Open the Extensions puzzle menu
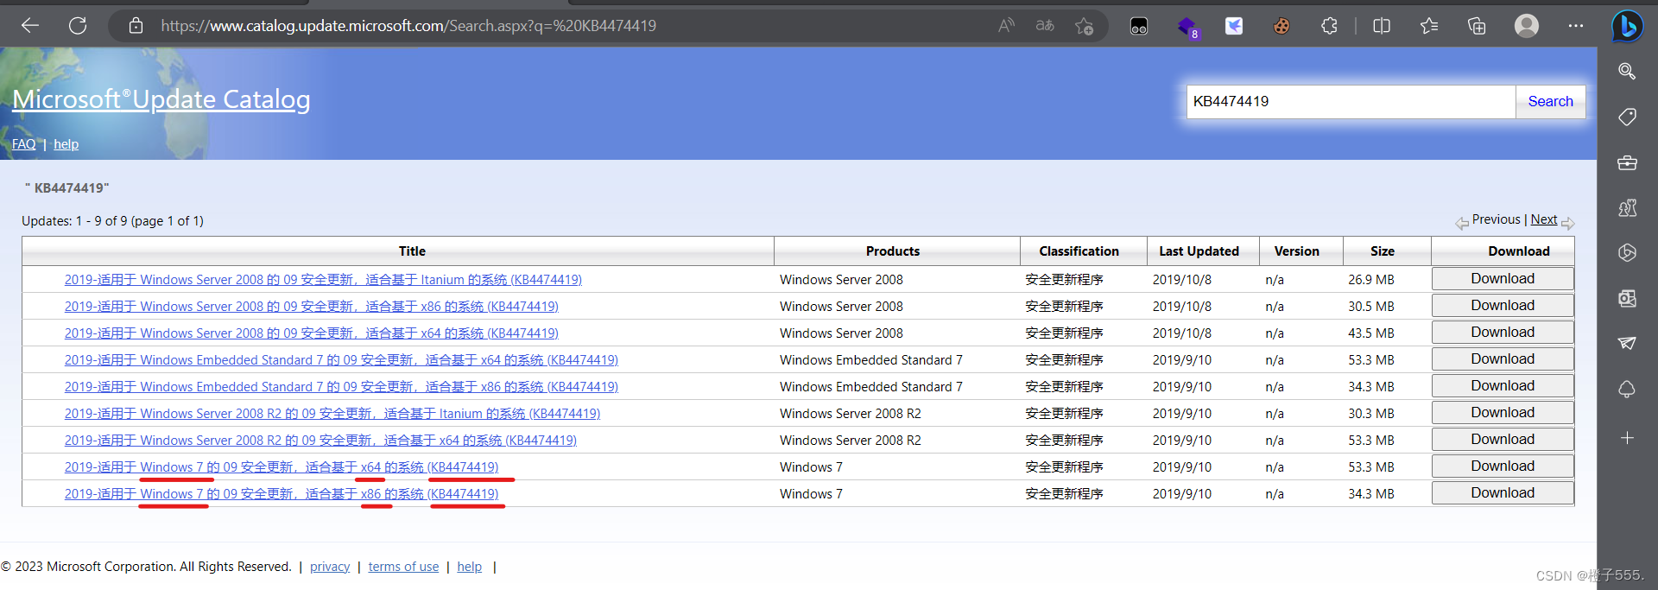The image size is (1658, 590). click(1329, 26)
